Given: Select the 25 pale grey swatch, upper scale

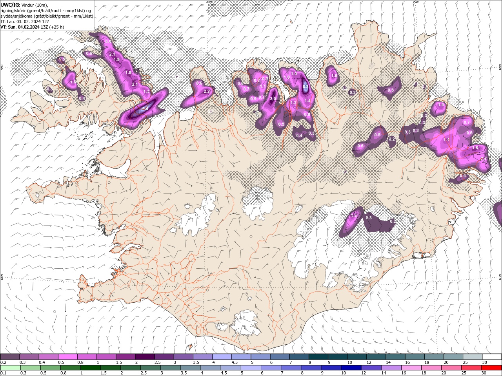Looking at the screenshot, I should tap(473, 357).
